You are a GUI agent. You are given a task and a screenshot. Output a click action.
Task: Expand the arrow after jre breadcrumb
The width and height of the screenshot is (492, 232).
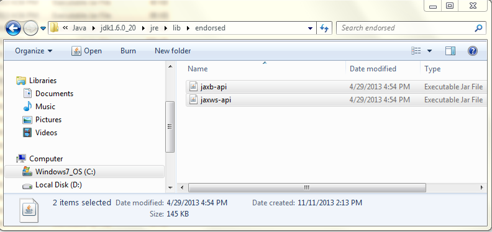coord(166,28)
